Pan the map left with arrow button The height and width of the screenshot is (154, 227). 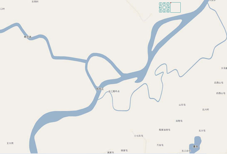pyautogui.click(x=160, y=7)
